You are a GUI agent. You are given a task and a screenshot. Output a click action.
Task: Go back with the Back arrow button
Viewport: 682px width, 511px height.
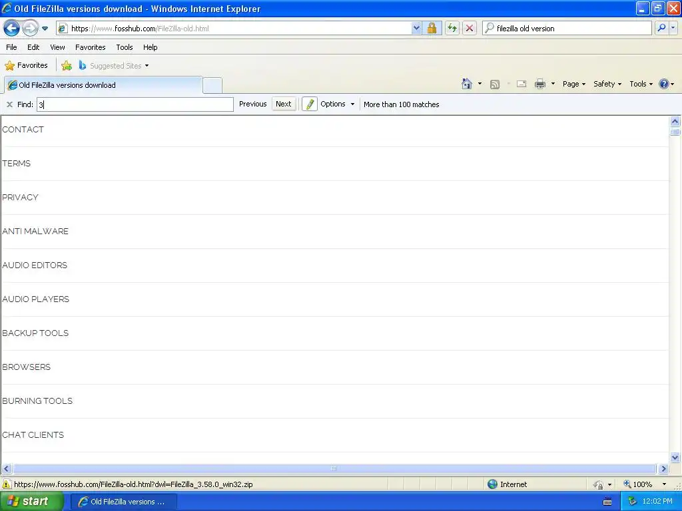click(x=12, y=29)
